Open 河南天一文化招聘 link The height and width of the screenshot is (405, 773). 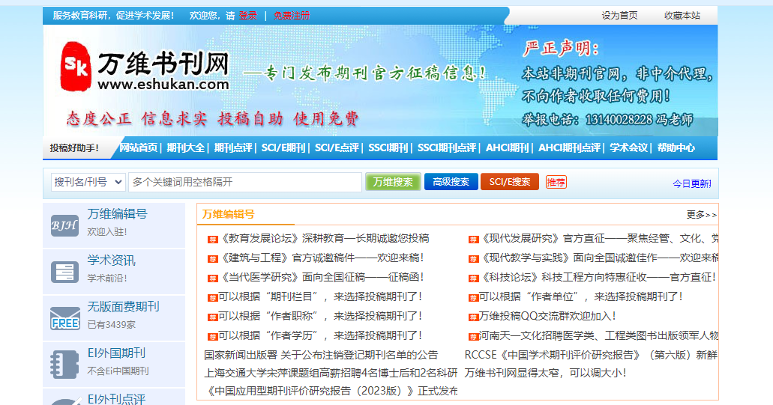(x=598, y=335)
